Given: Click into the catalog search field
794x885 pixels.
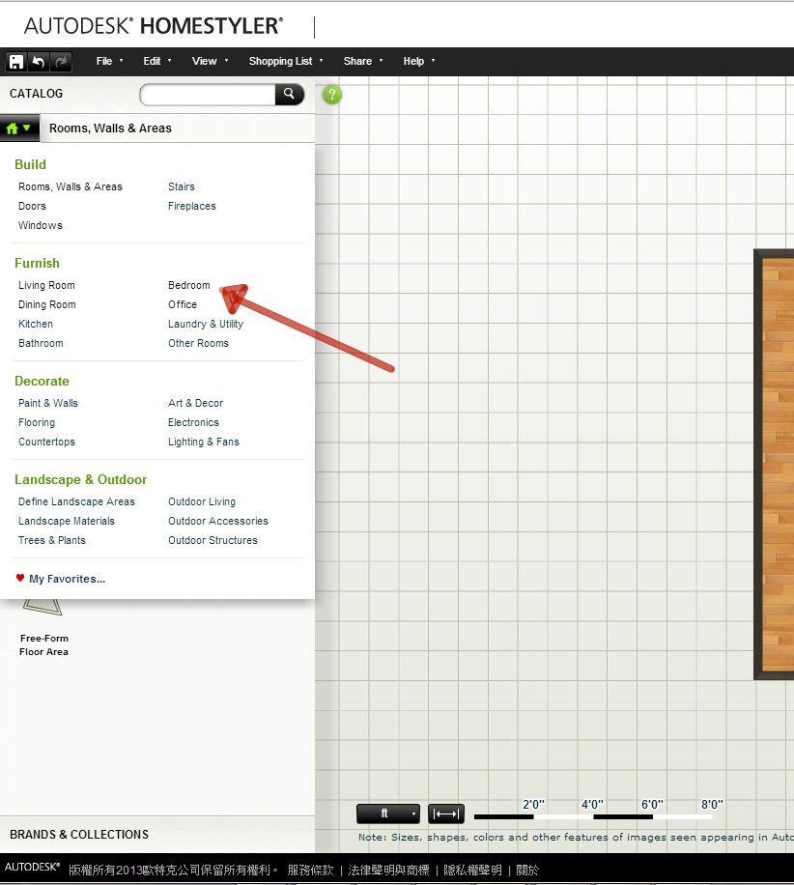Looking at the screenshot, I should (x=208, y=95).
